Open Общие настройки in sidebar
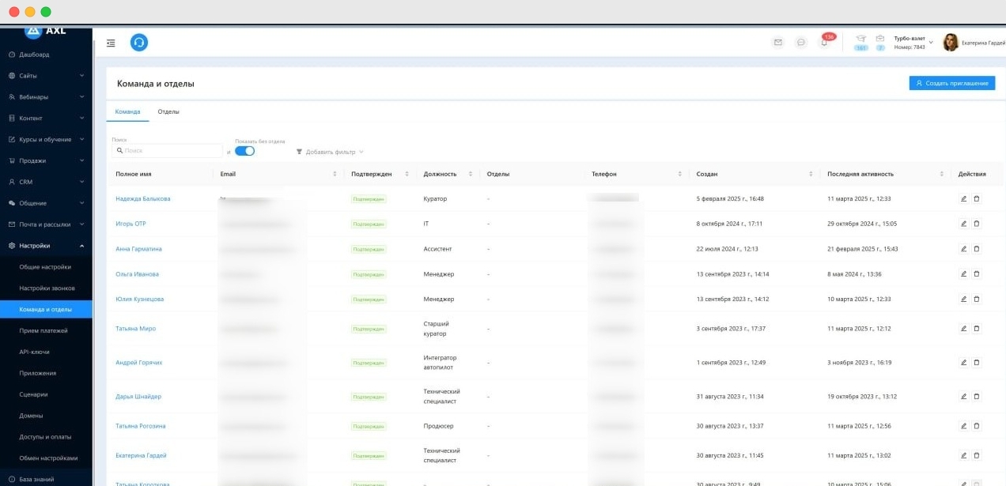Viewport: 1006px width, 486px height. [46, 267]
